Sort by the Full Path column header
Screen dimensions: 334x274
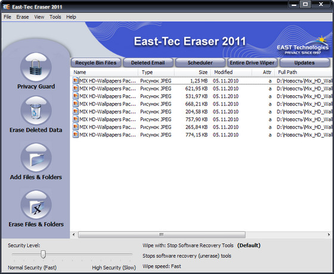point(304,72)
